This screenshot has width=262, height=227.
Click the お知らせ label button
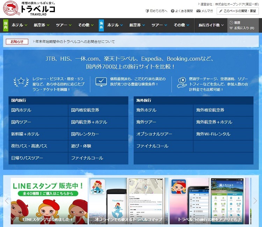pyautogui.click(x=17, y=42)
